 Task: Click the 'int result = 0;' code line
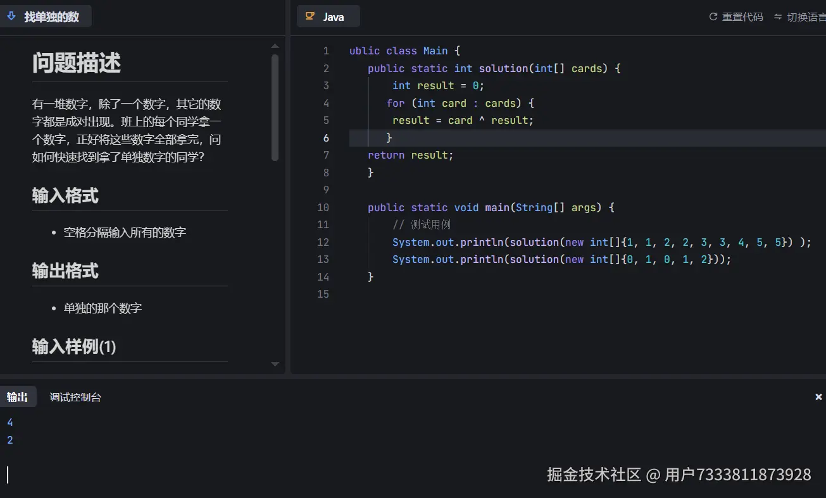click(x=438, y=85)
